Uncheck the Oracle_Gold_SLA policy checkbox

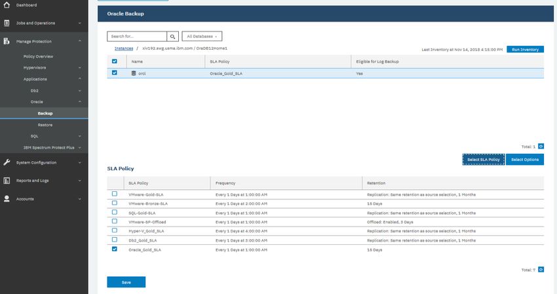[x=115, y=249]
